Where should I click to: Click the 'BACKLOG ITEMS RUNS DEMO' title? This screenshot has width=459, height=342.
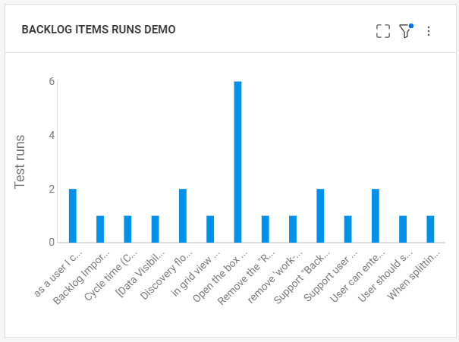pos(99,30)
